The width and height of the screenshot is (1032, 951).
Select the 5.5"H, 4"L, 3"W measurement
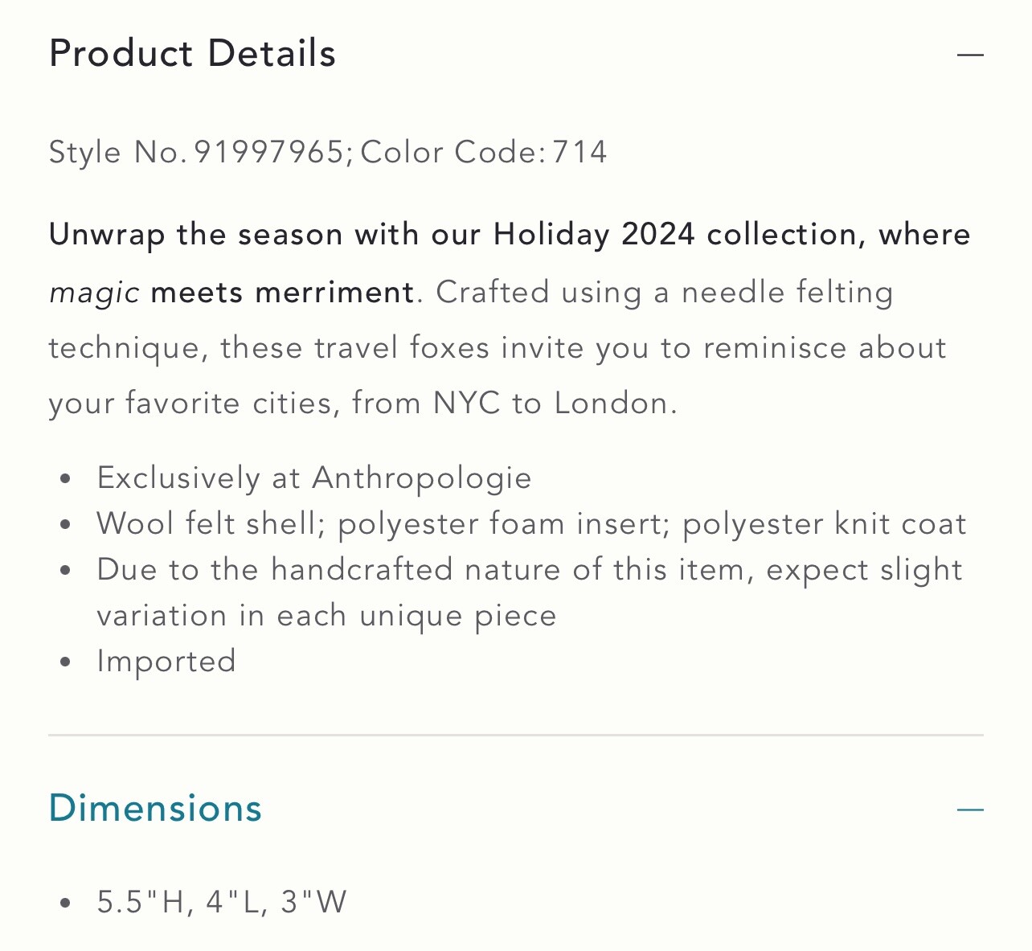(x=222, y=902)
